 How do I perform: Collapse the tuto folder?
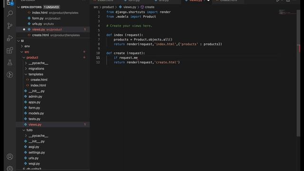tap(24, 130)
